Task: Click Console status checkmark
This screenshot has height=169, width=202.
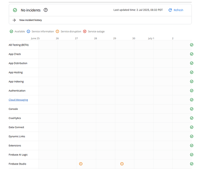Action: point(192,109)
